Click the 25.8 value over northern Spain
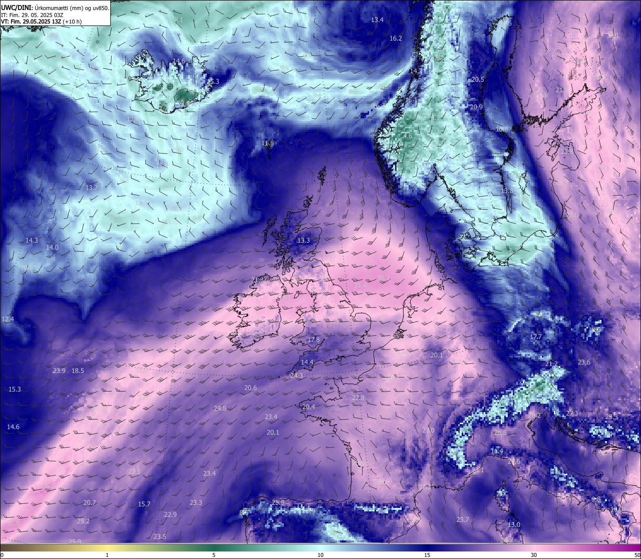641x559 pixels. 278,502
